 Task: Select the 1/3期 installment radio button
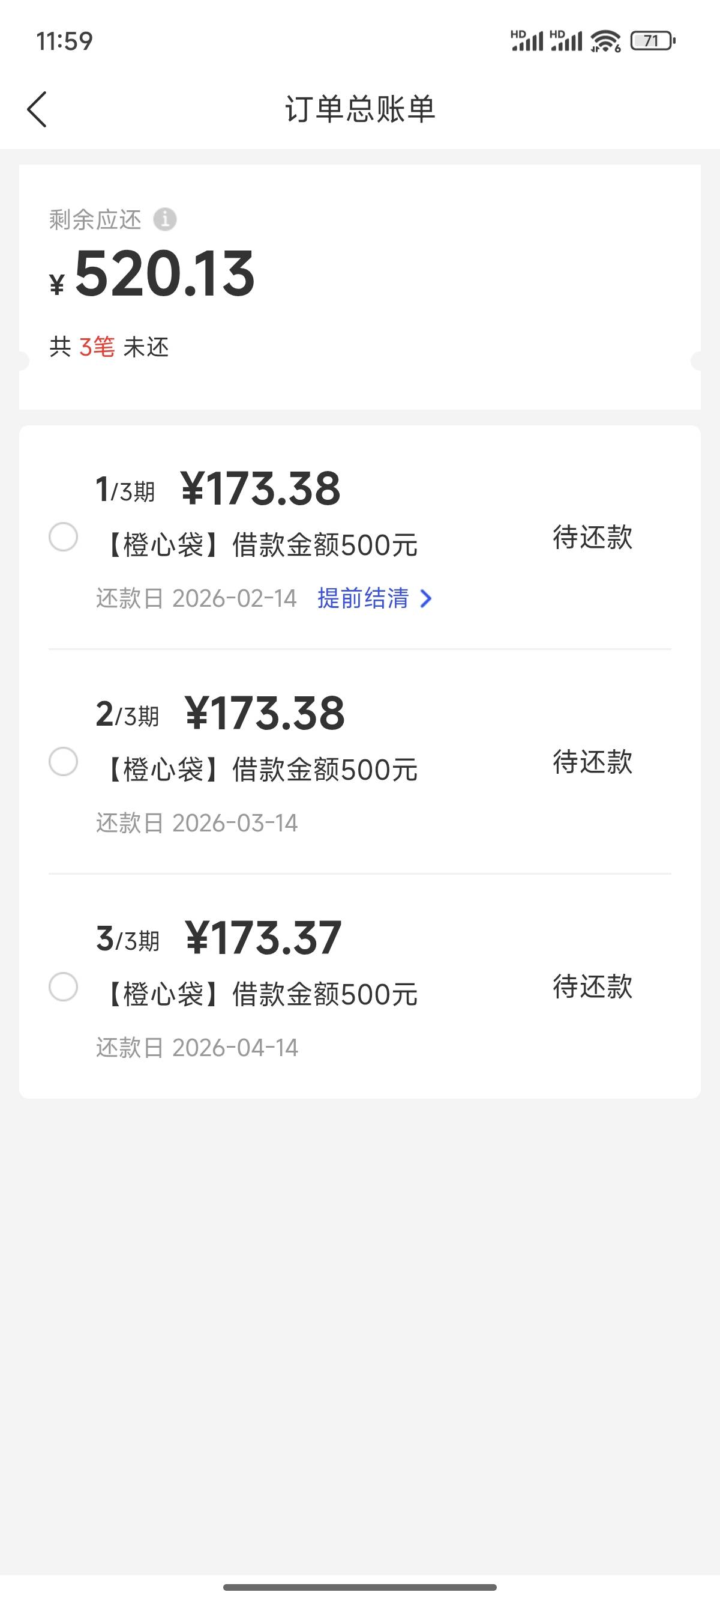64,536
